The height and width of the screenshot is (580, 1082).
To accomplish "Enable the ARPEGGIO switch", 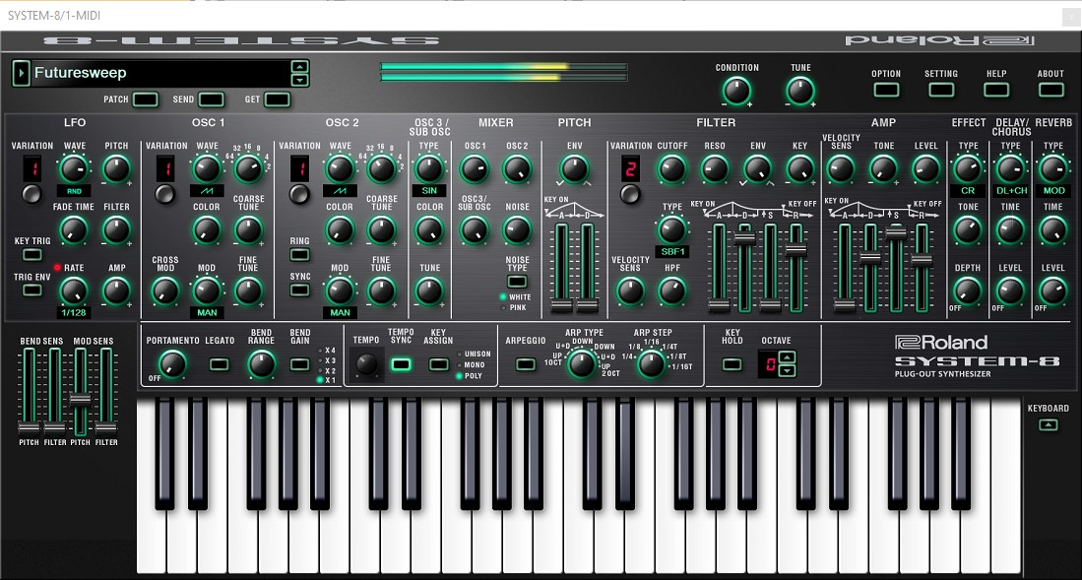I will click(526, 364).
